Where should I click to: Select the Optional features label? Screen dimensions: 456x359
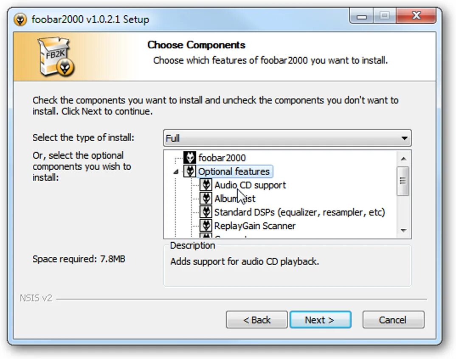(x=234, y=171)
